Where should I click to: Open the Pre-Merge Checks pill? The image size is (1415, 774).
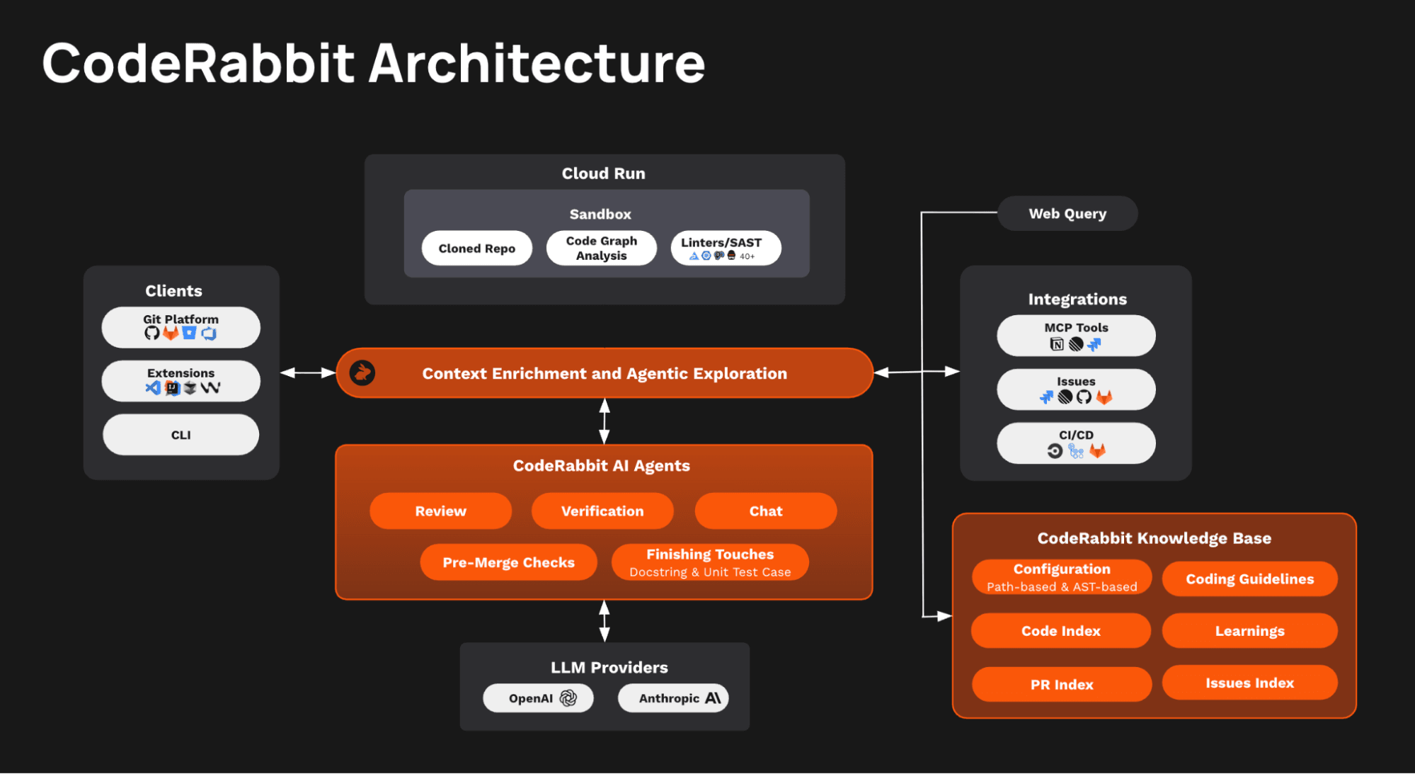click(508, 562)
